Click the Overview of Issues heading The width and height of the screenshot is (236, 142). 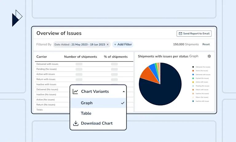[59, 33]
